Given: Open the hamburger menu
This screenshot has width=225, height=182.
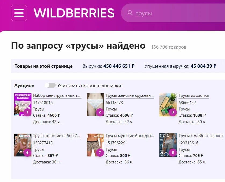Looking at the screenshot, I should point(19,13).
